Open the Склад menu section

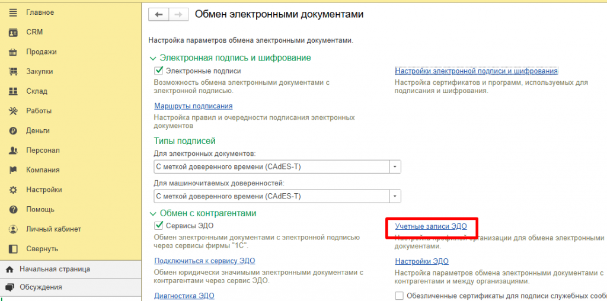[x=37, y=91]
